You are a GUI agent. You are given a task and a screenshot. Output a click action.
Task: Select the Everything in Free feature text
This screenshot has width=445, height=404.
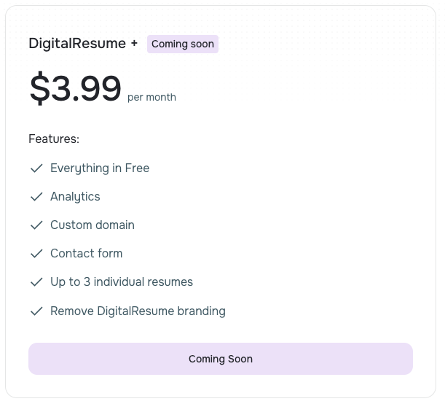(x=100, y=168)
